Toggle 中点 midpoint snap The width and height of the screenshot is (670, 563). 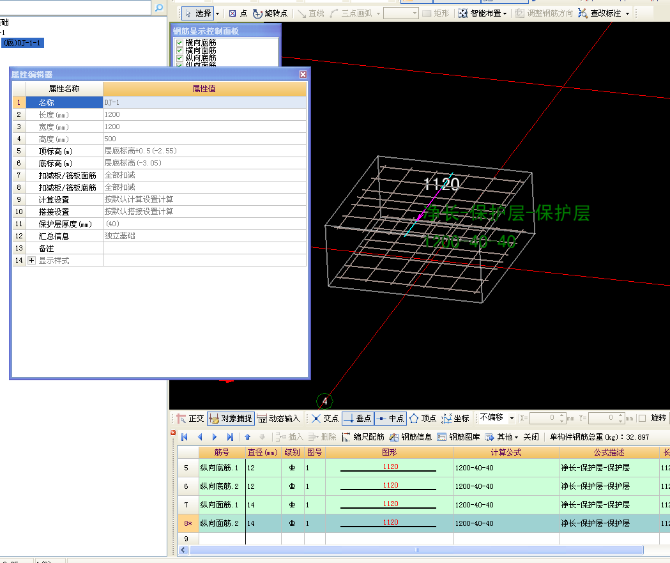[x=390, y=419]
